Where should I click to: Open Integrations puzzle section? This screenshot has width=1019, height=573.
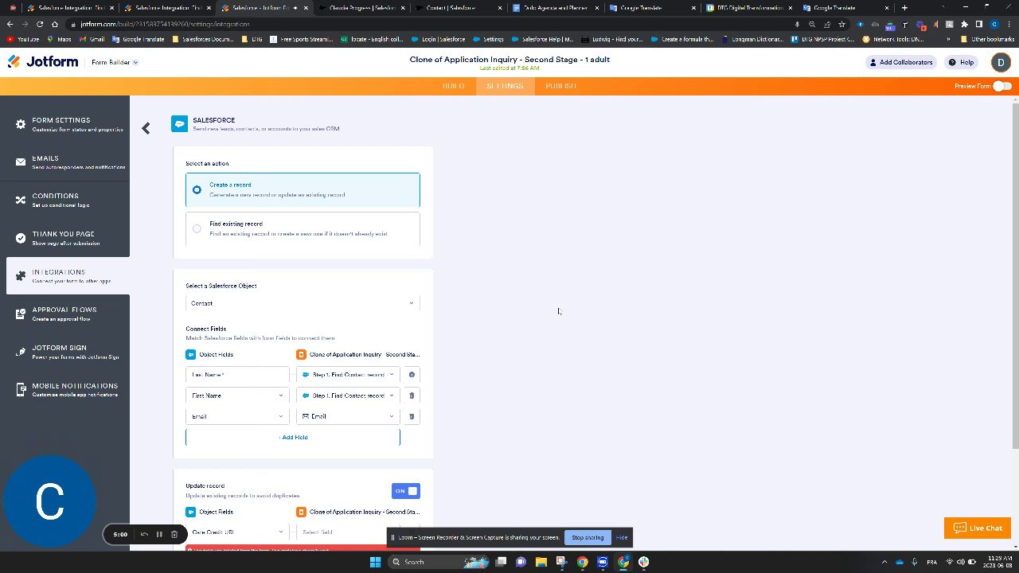68,276
